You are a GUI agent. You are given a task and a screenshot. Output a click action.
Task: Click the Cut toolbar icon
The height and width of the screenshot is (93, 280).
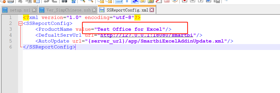point(20,1)
